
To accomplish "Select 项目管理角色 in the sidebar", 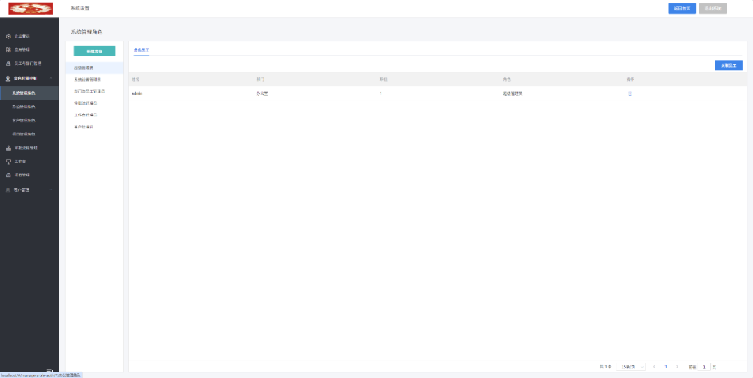I will point(29,134).
